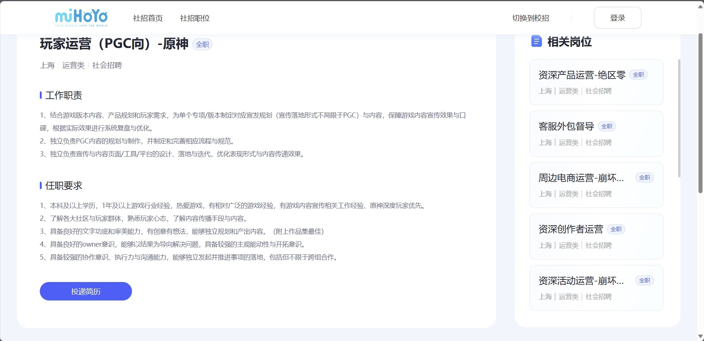Click the document icon beside 相关岗位
704x341 pixels.
point(536,41)
